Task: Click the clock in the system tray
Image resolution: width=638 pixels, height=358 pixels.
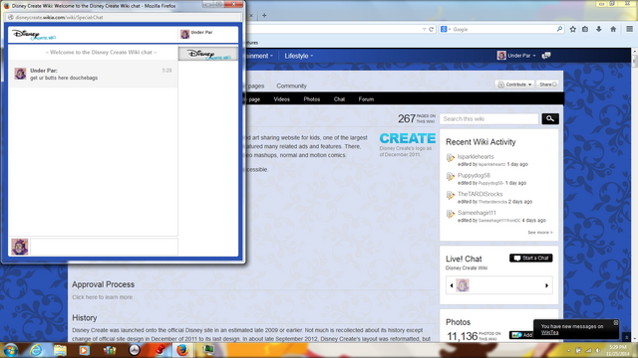Action: click(617, 350)
